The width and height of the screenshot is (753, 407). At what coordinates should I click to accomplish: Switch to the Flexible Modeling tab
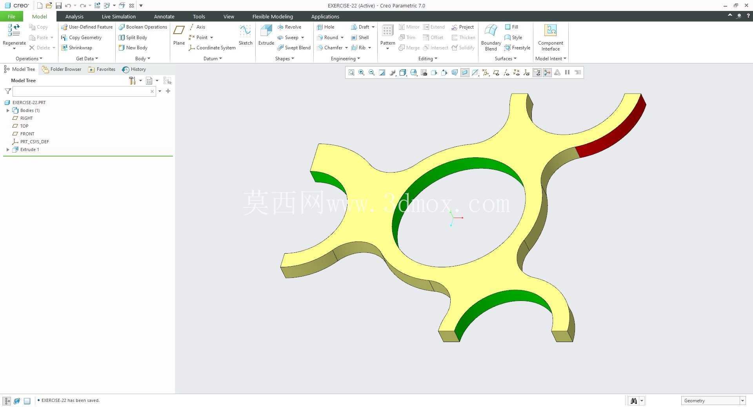click(273, 16)
